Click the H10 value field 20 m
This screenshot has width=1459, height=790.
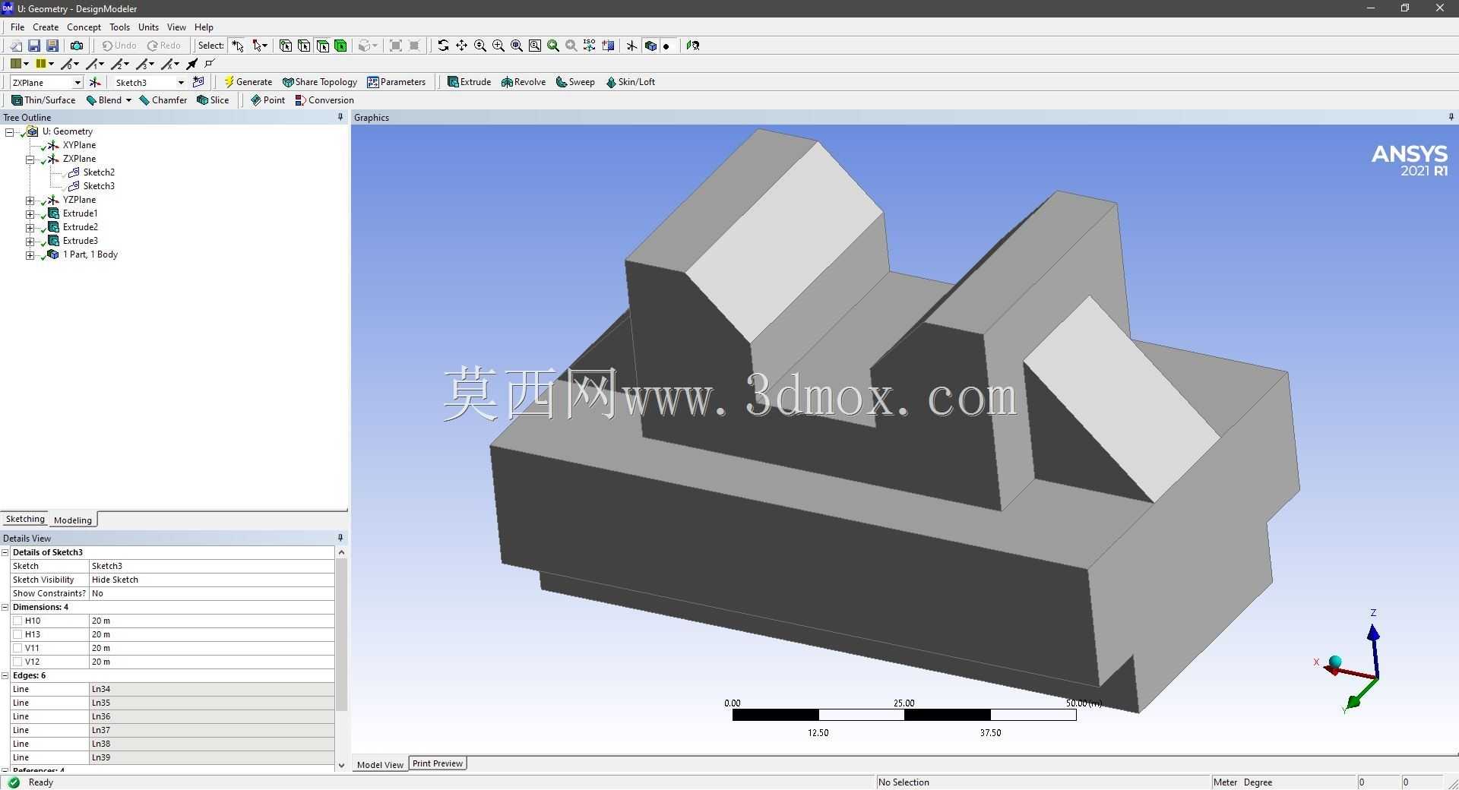click(212, 621)
